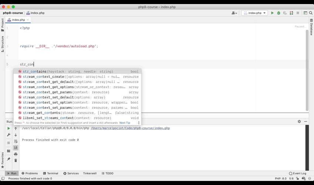Choose stream_get_contents suggestion
This screenshot has height=185, width=314.
pyautogui.click(x=77, y=113)
